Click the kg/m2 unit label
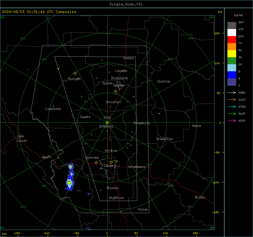 click(x=238, y=15)
